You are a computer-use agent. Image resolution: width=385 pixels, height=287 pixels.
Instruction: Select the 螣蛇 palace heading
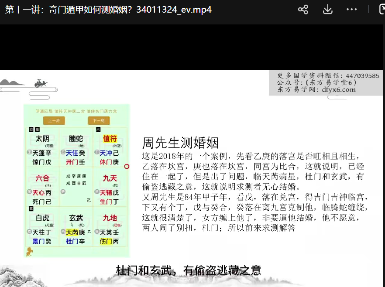pyautogui.click(x=76, y=139)
